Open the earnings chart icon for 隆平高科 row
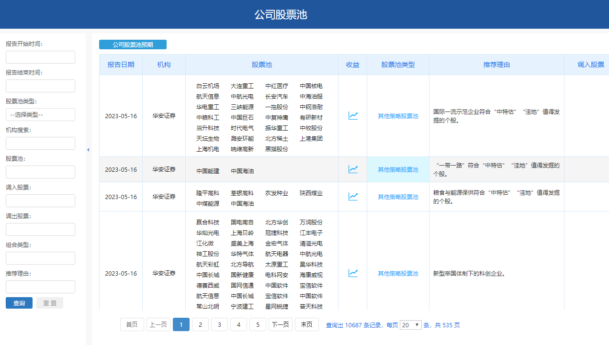This screenshot has height=345, width=609. (x=353, y=197)
